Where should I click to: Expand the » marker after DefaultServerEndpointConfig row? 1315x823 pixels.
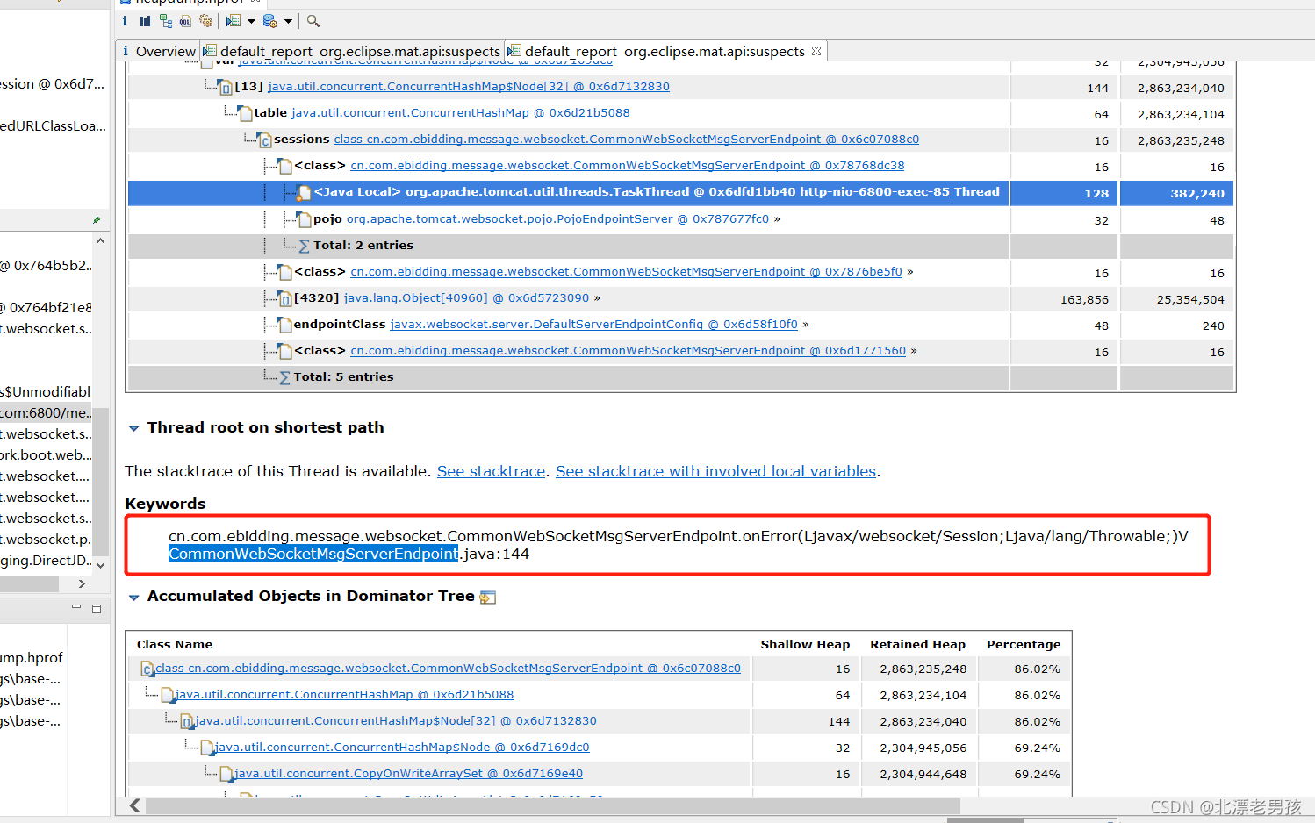(x=806, y=325)
